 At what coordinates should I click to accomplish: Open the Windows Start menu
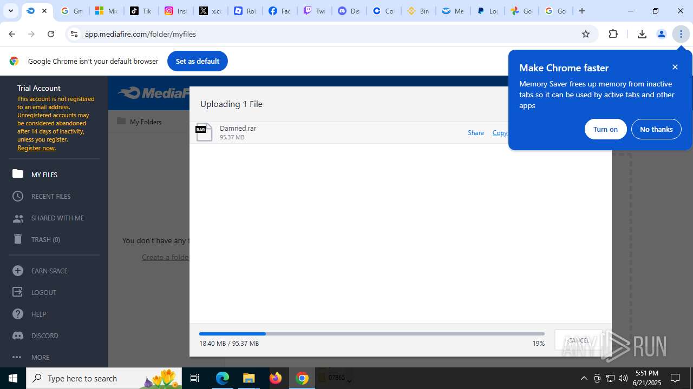(x=13, y=378)
